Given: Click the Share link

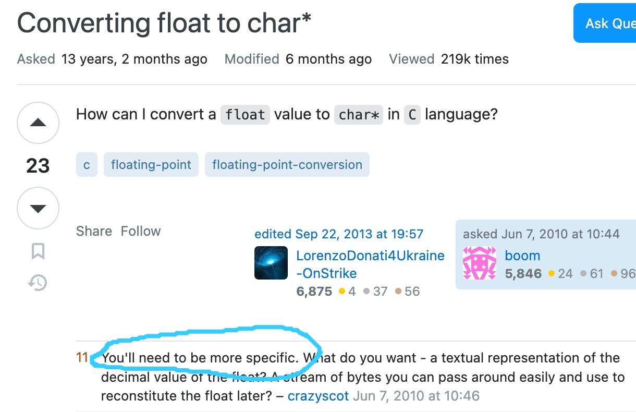Looking at the screenshot, I should (x=94, y=231).
